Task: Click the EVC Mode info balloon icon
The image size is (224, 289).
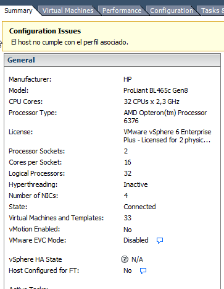Action: pyautogui.click(x=160, y=241)
